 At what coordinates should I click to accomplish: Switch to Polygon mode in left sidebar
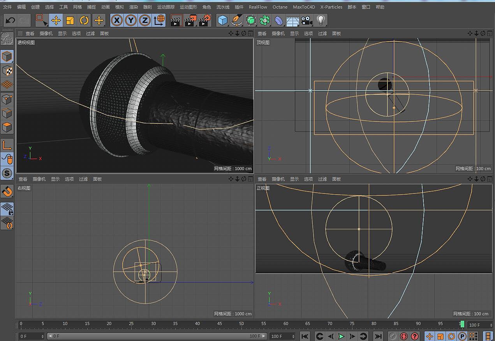click(x=7, y=127)
